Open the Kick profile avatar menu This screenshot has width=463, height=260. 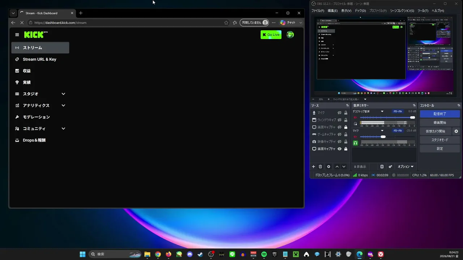(x=290, y=35)
